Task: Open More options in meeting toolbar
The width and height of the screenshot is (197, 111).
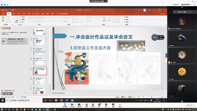Action: [x=120, y=105]
